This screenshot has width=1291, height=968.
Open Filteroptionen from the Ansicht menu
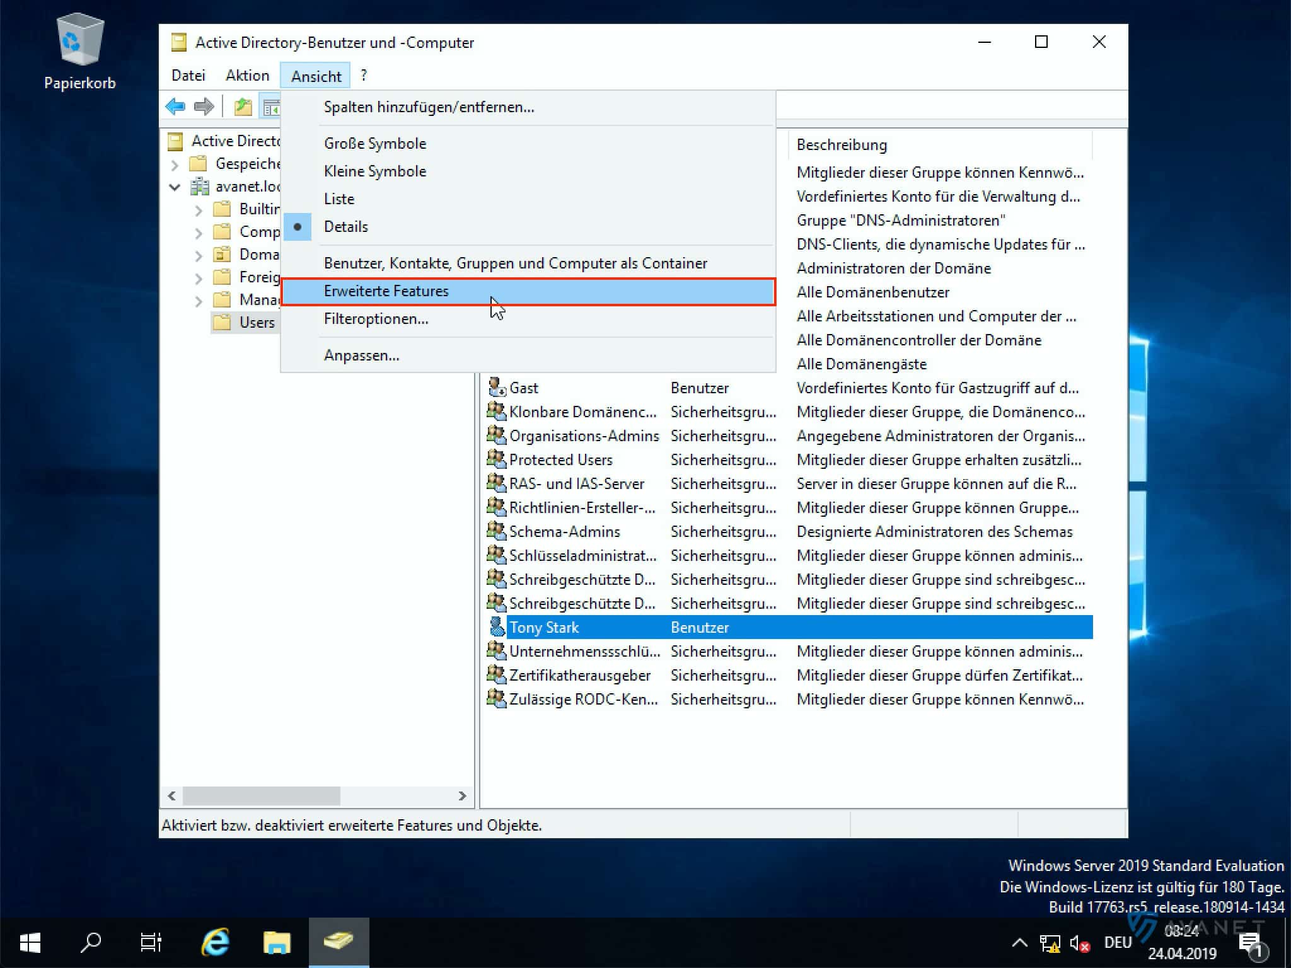click(x=376, y=319)
